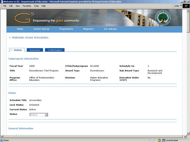Click the Internet Explorer logo icon
The height and width of the screenshot is (142, 190).
pos(186,6)
